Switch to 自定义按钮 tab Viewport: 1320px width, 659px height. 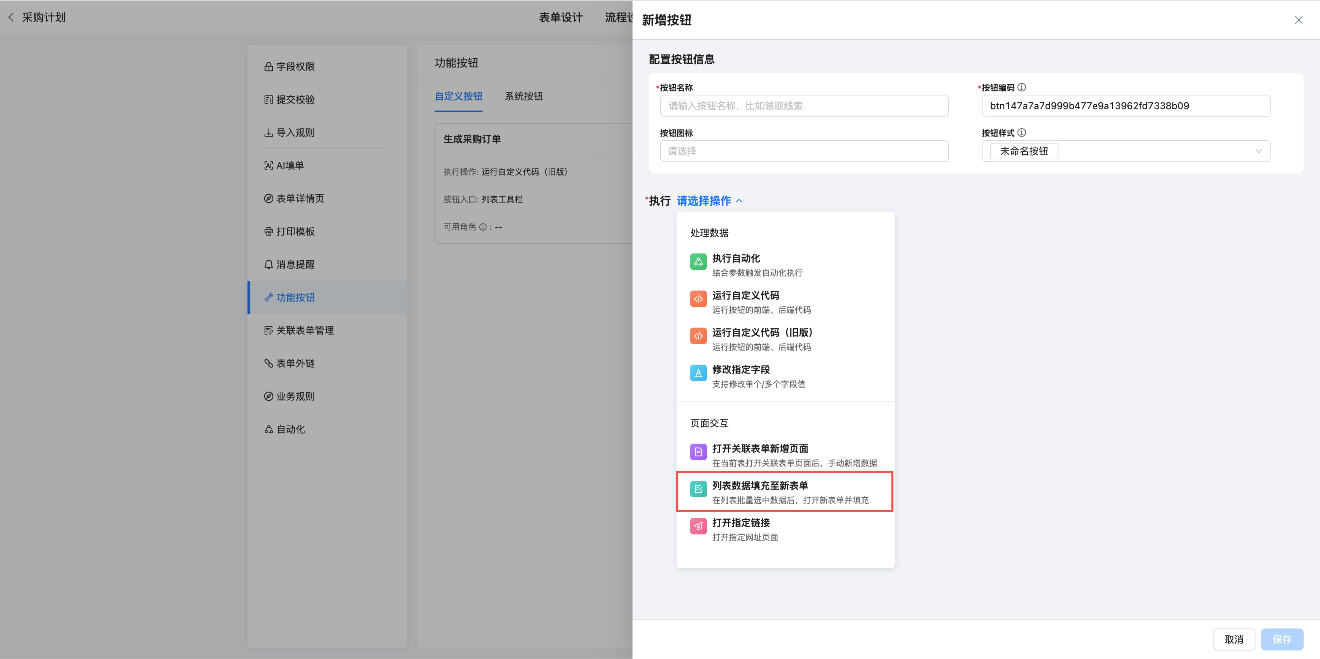click(x=458, y=96)
